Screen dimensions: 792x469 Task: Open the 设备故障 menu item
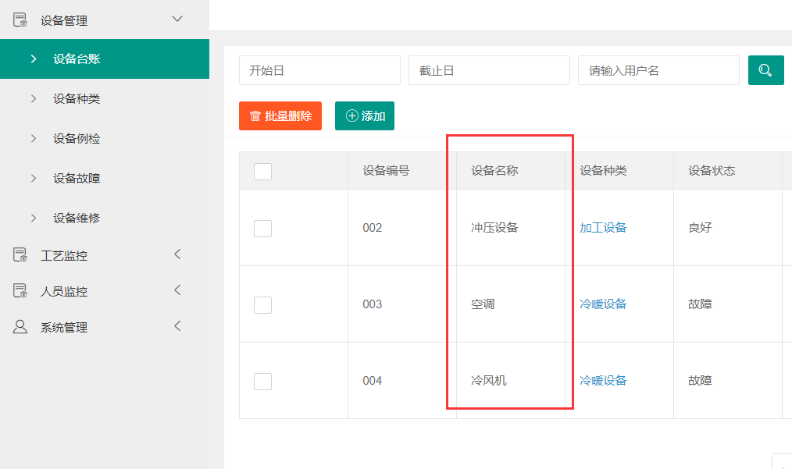click(105, 178)
